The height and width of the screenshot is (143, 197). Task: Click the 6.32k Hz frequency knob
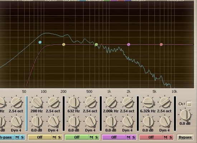pyautogui.click(x=148, y=102)
